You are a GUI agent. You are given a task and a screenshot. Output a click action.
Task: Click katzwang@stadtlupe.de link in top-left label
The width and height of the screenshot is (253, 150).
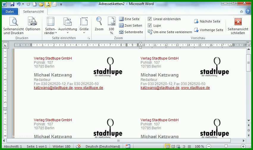(53, 88)
